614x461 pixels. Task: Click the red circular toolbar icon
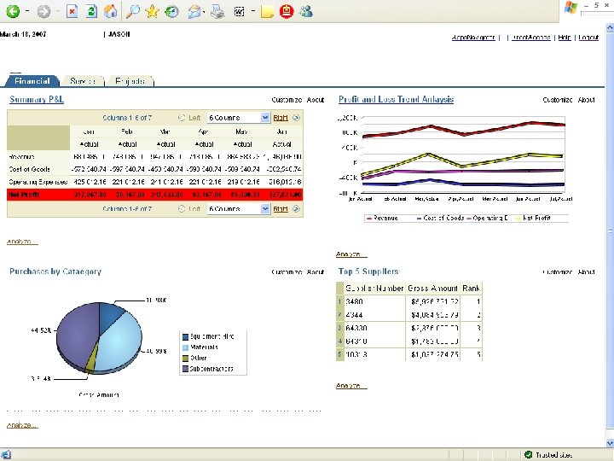[x=287, y=11]
